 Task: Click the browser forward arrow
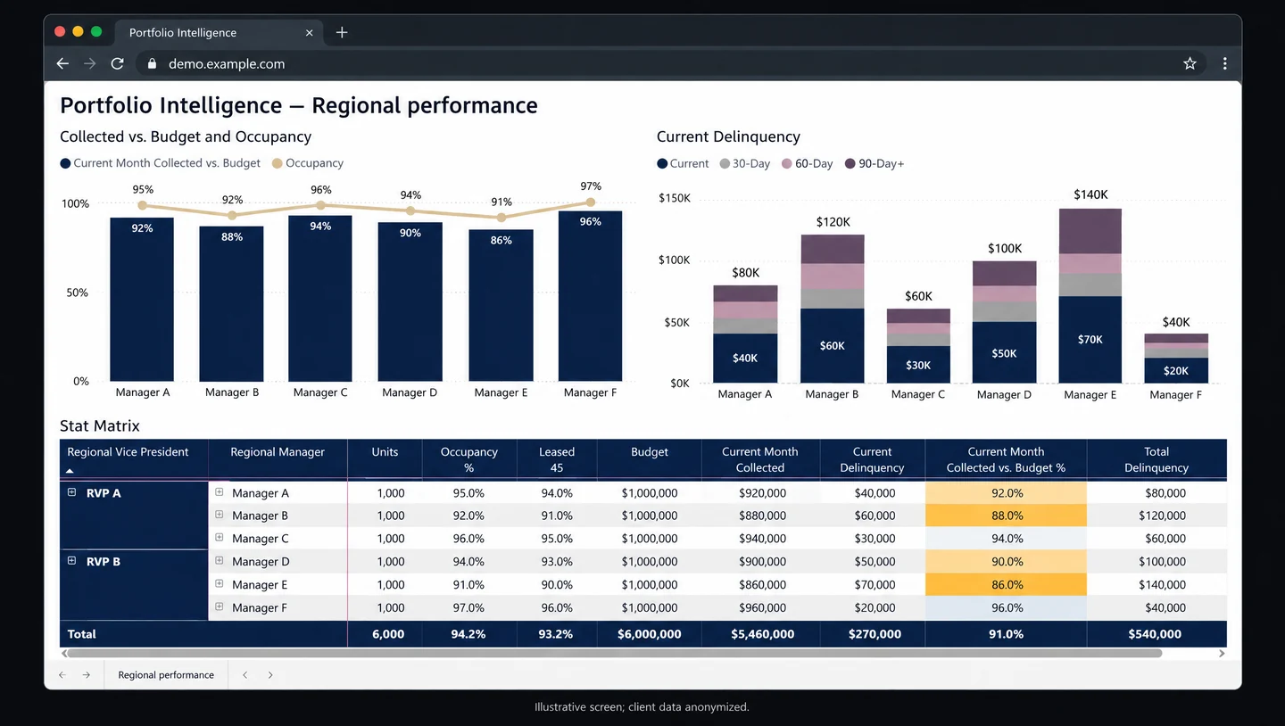coord(89,64)
